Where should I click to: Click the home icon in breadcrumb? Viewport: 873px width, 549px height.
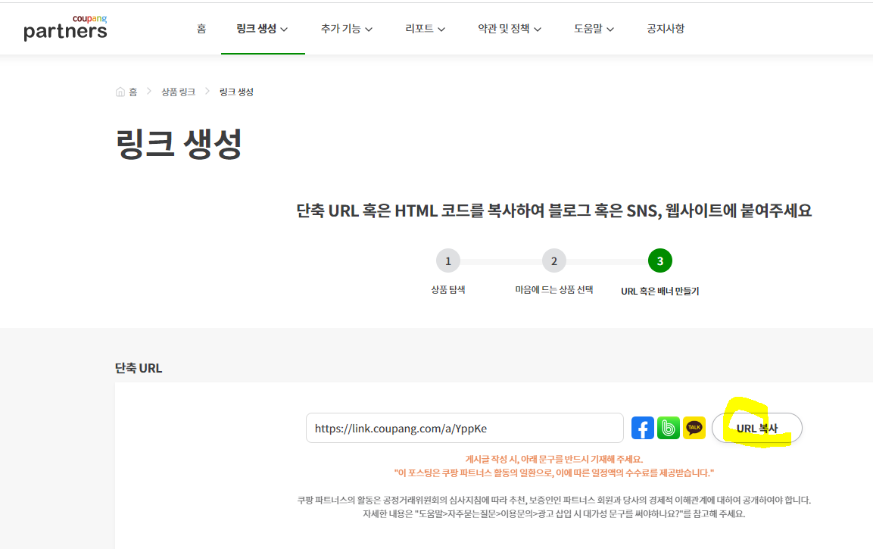click(120, 92)
